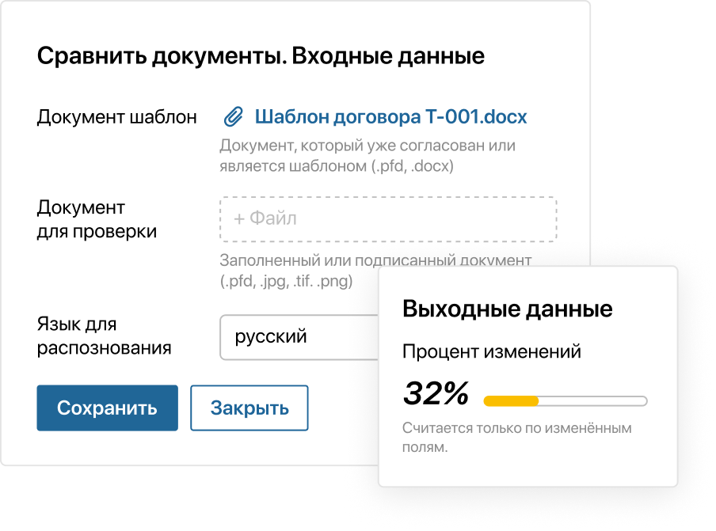Click the Процент изменений progress bar

(564, 399)
